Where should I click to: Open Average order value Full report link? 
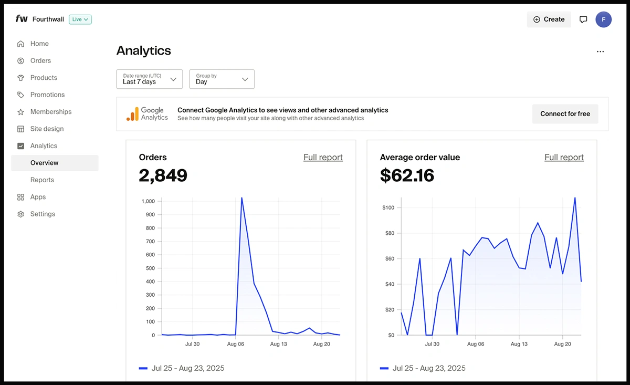(x=564, y=158)
